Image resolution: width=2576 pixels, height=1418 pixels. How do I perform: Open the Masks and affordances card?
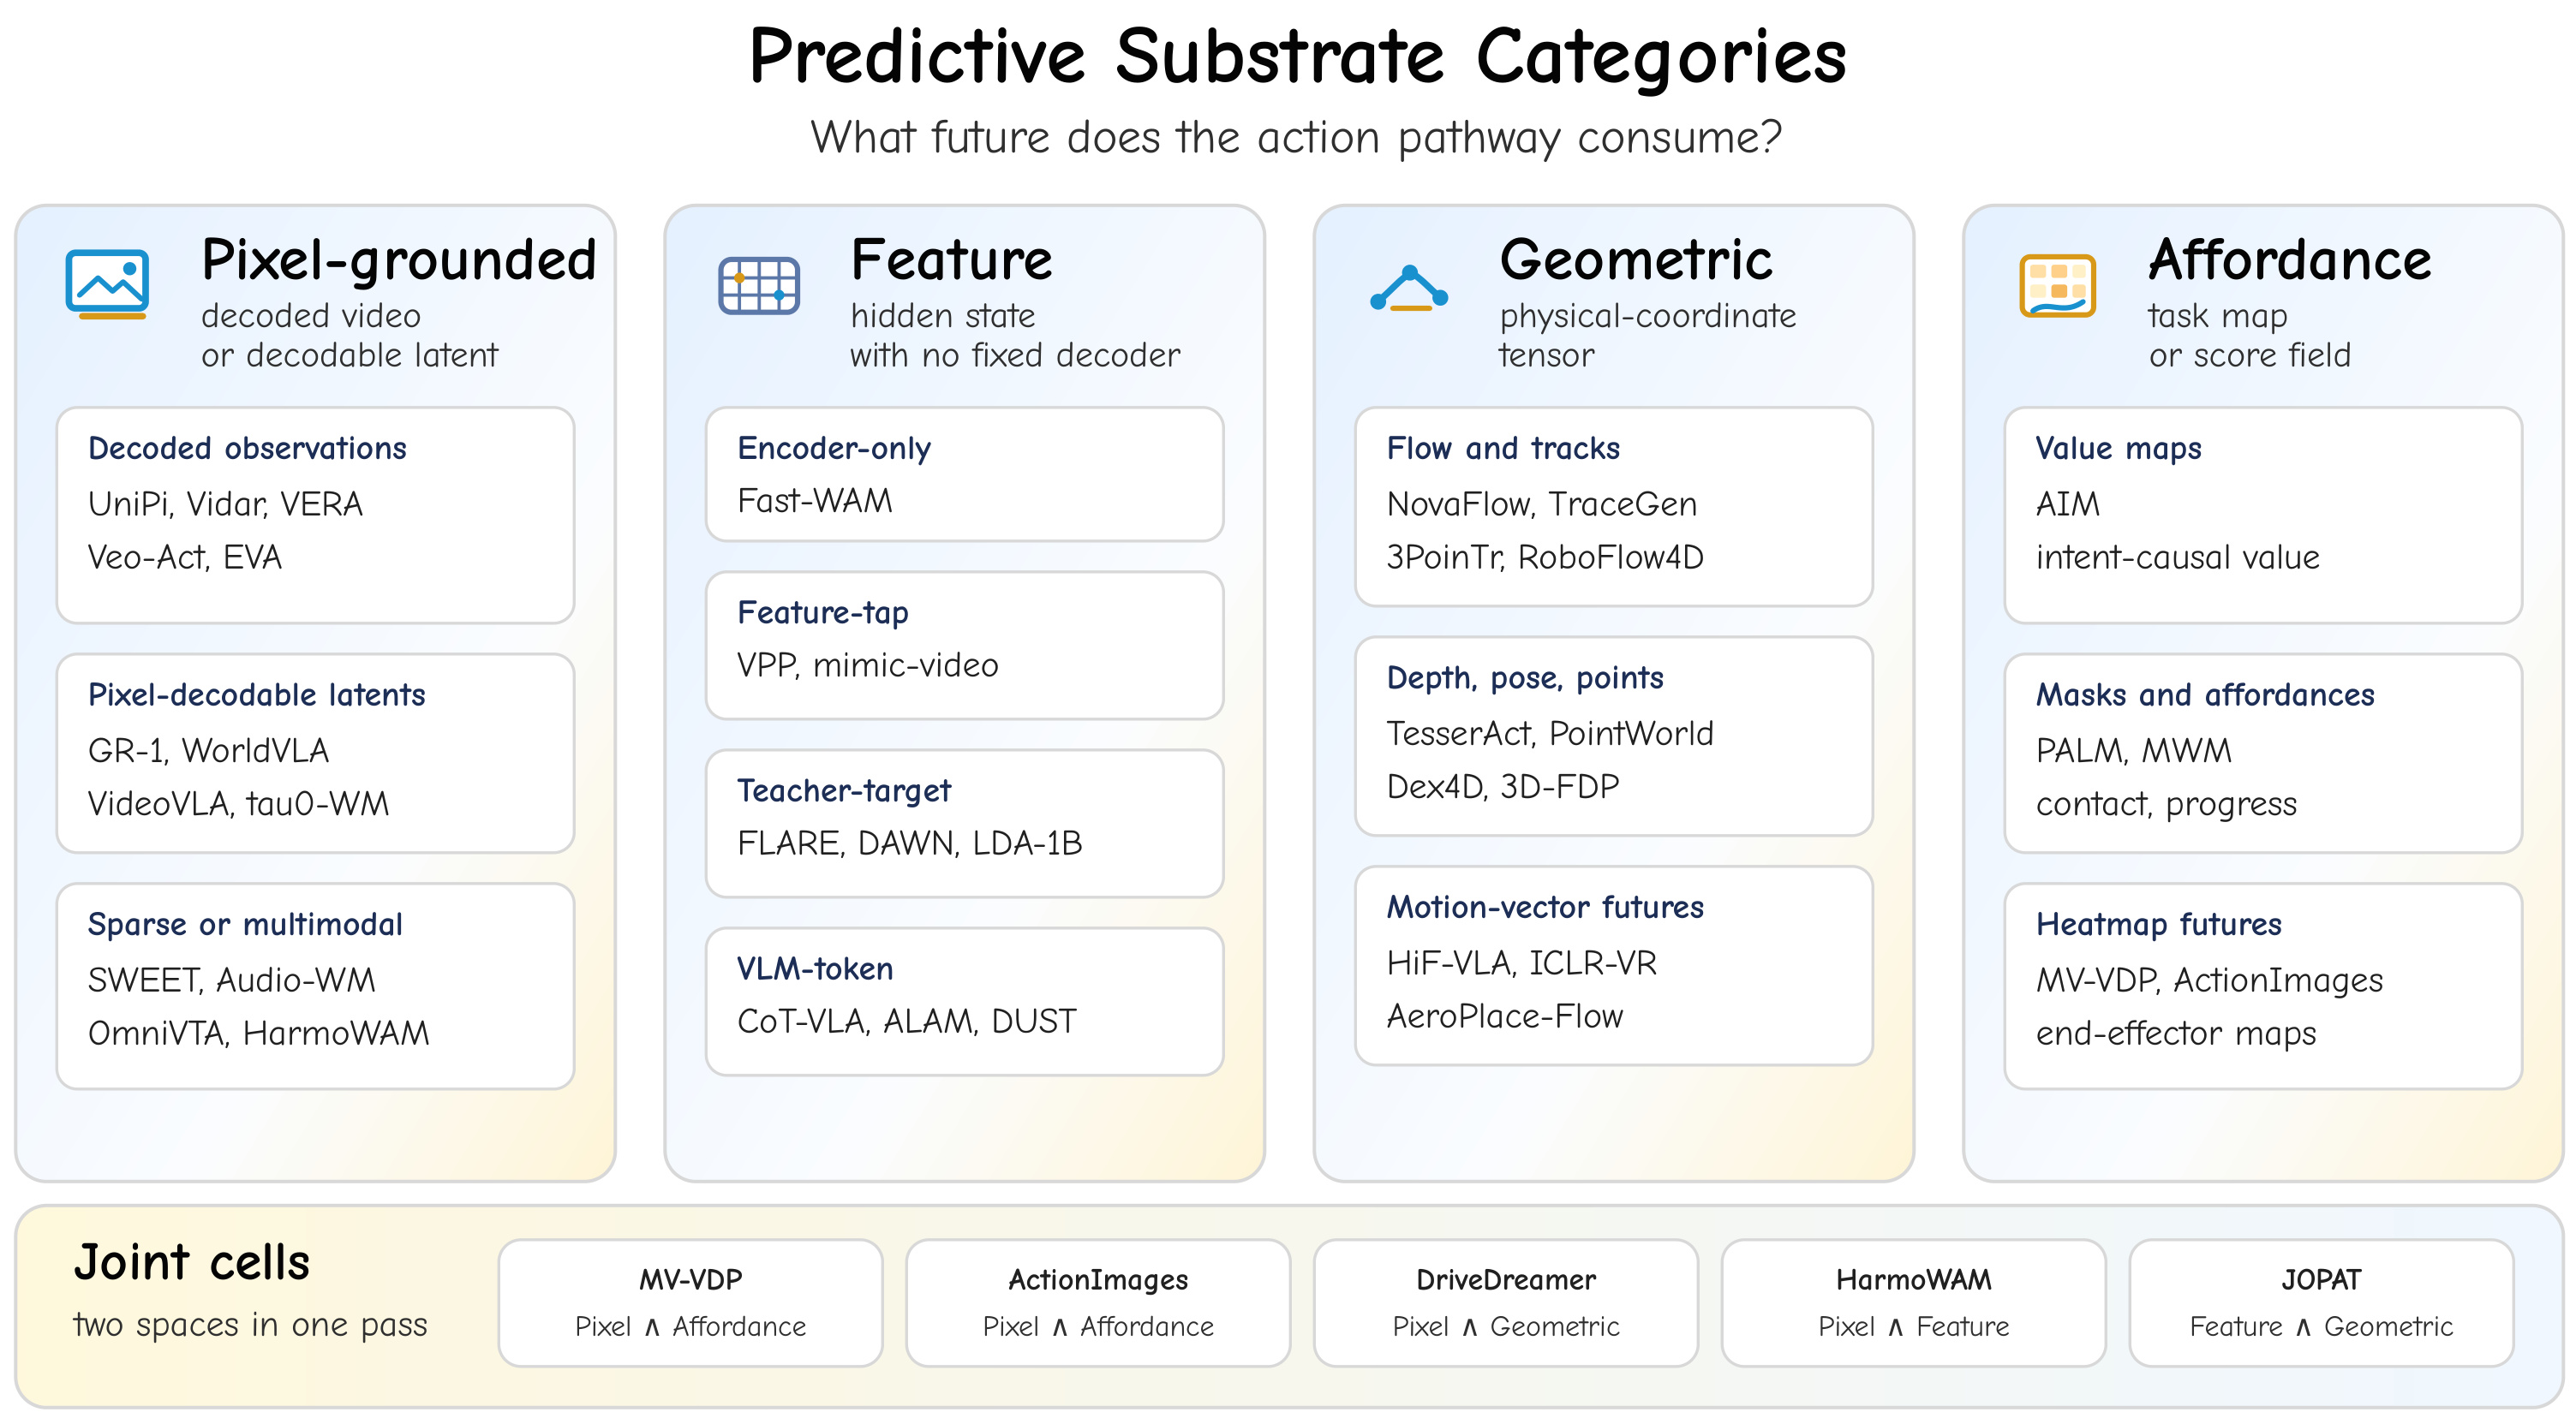click(x=2263, y=754)
